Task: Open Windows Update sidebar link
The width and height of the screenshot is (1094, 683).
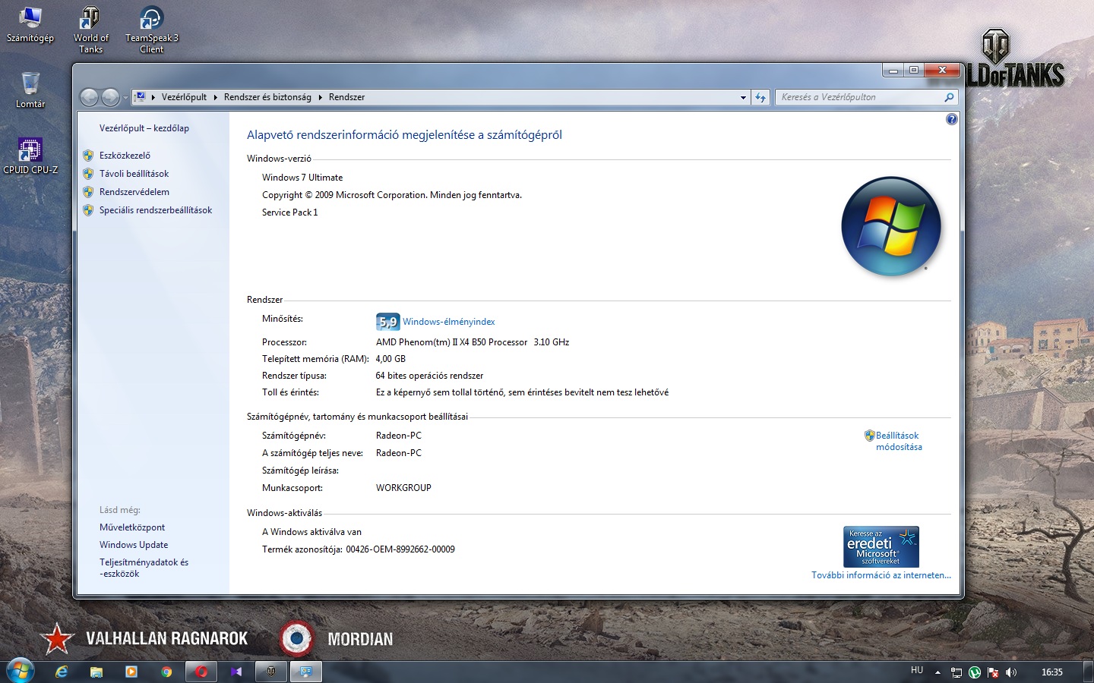Action: click(134, 545)
